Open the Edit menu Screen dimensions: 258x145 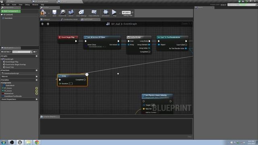8,4
